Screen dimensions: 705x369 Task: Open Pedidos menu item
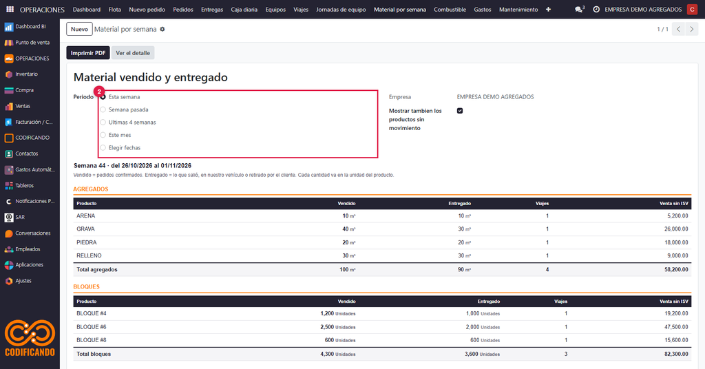(x=183, y=10)
